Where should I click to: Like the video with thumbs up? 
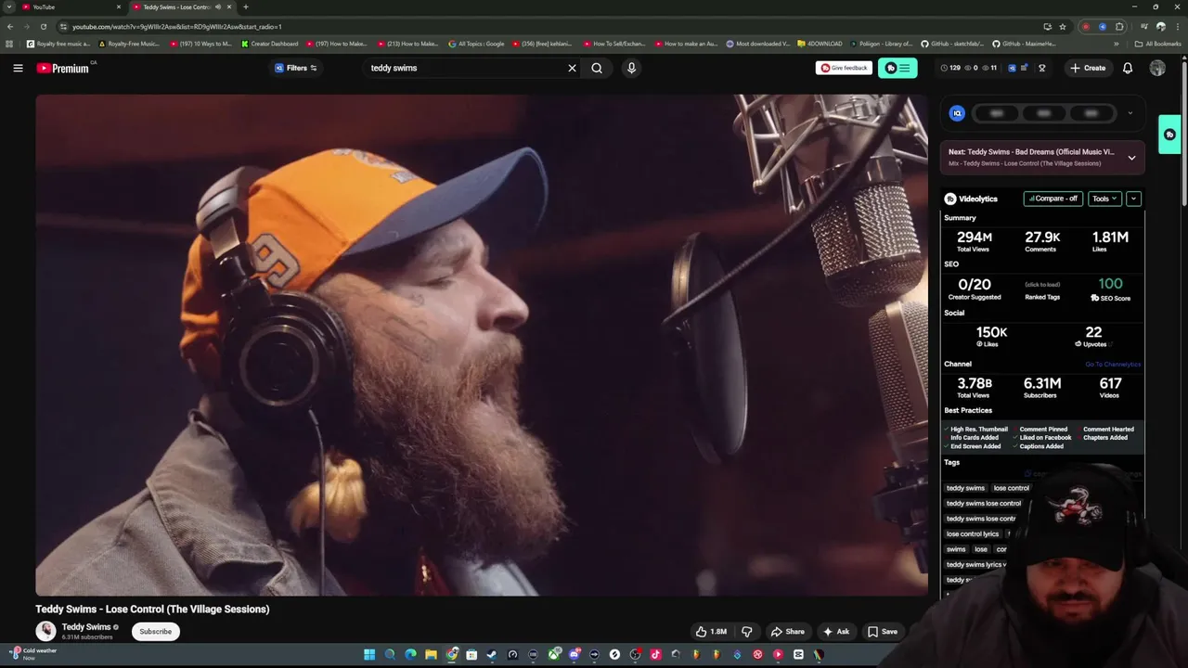(x=711, y=632)
